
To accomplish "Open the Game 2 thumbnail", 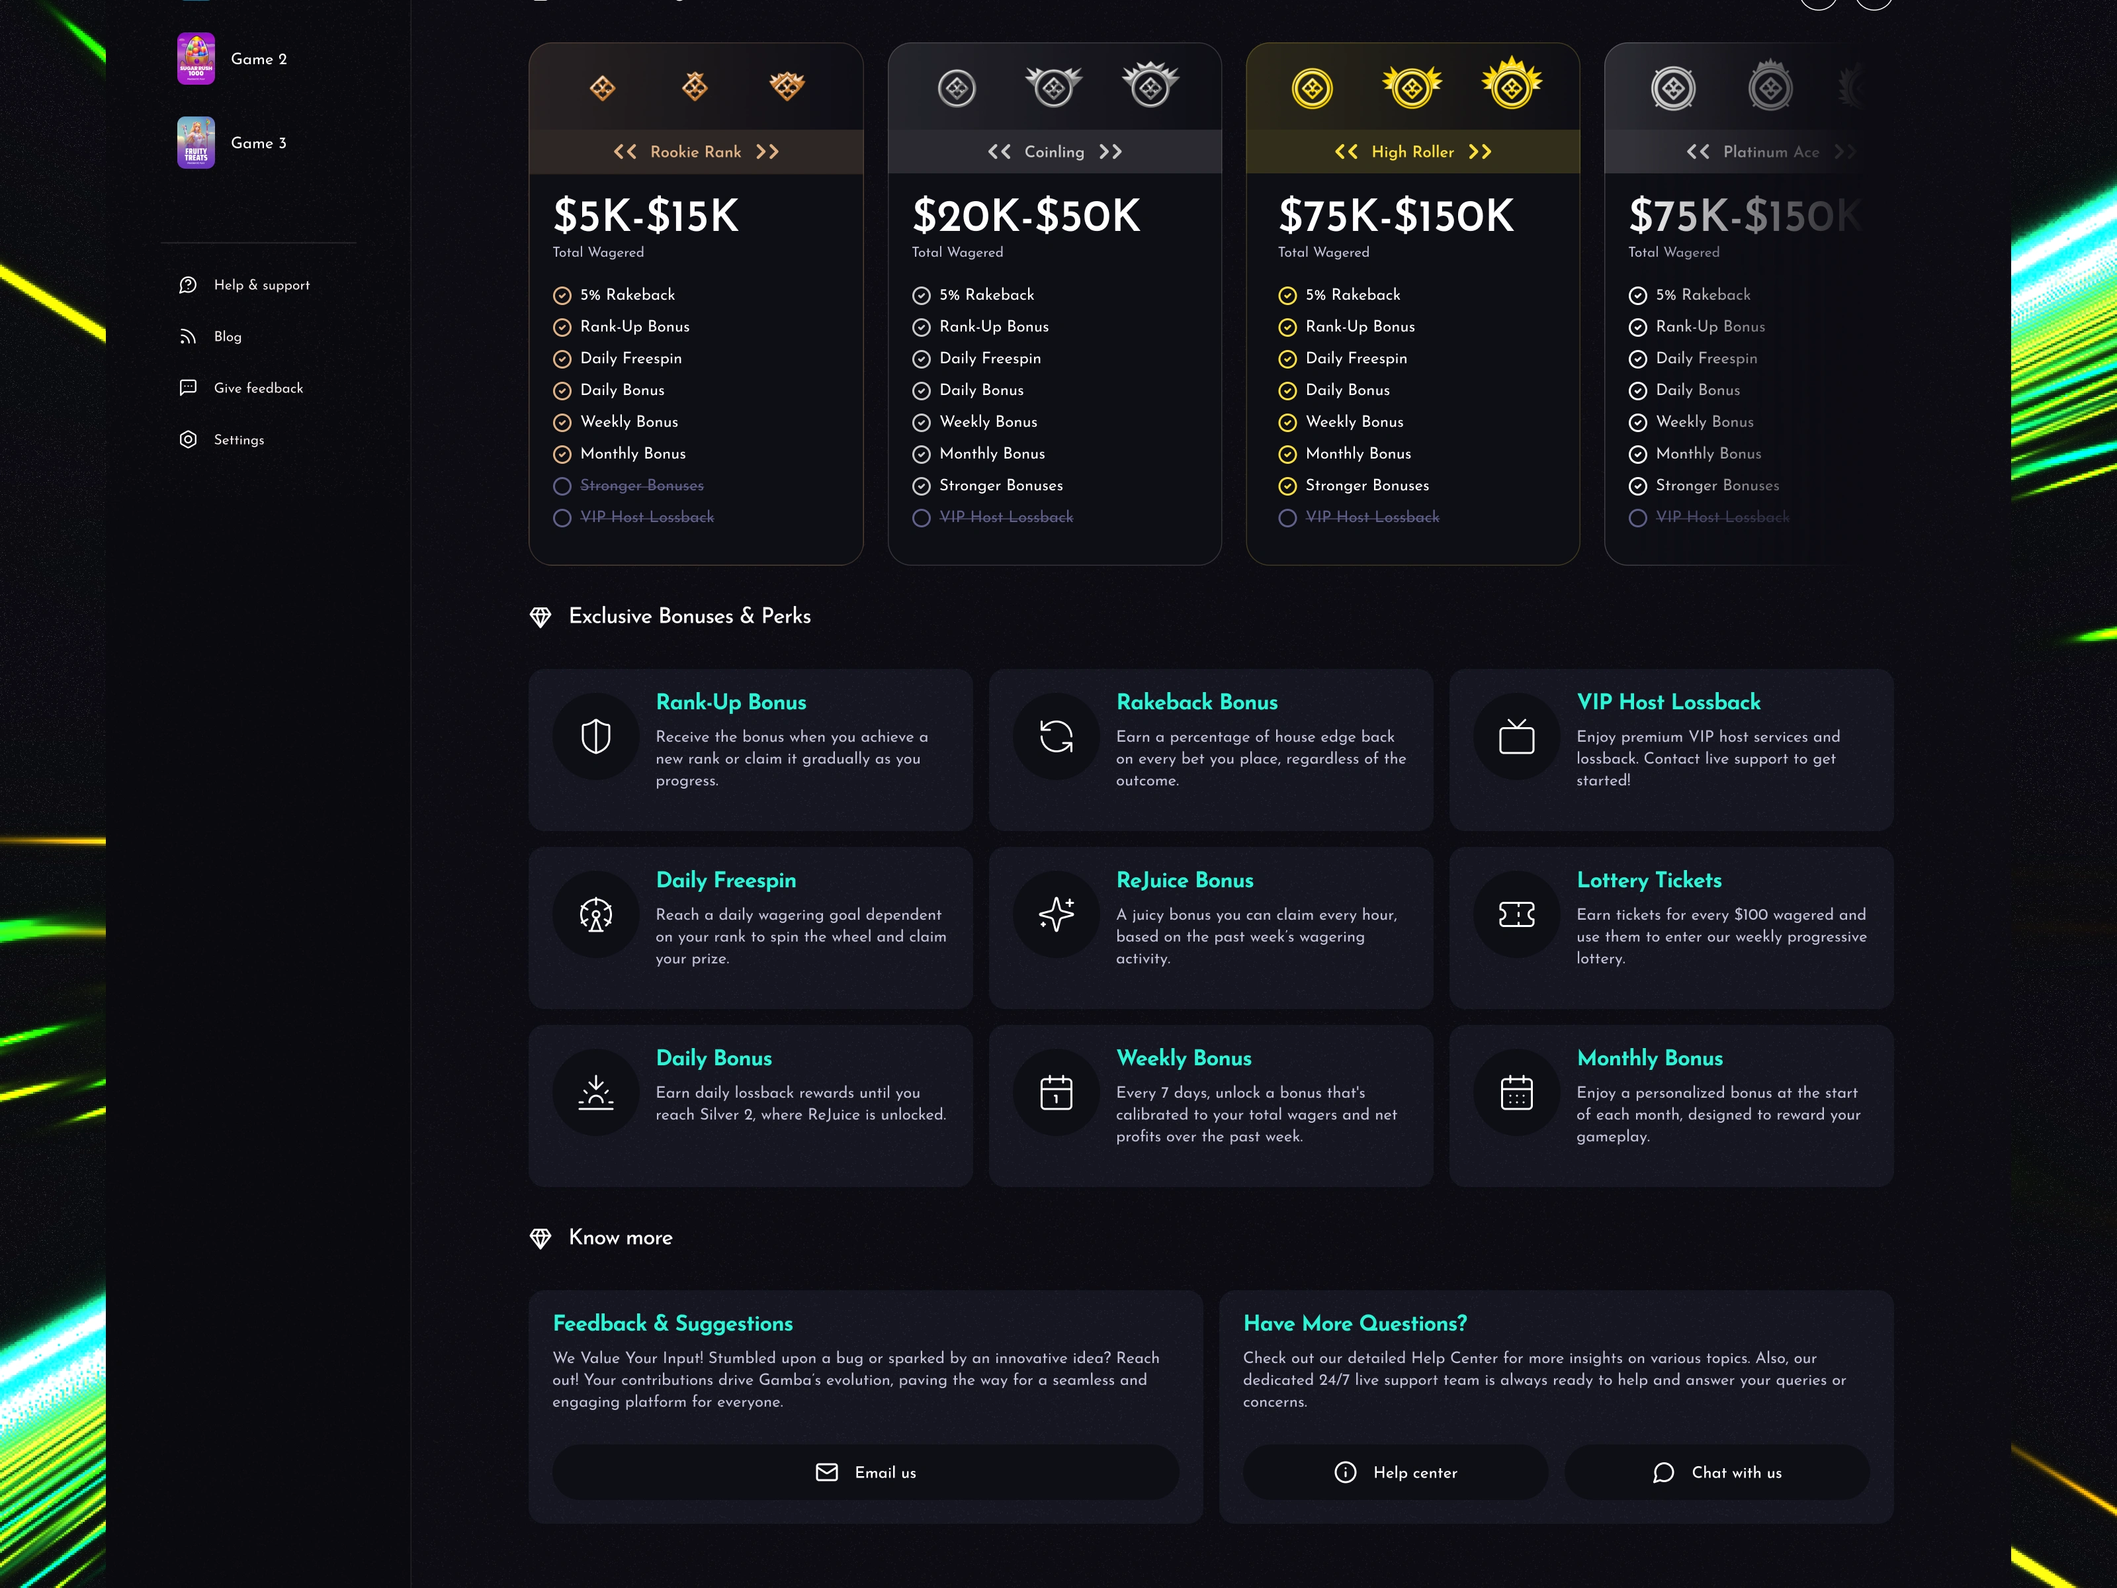I will point(195,60).
